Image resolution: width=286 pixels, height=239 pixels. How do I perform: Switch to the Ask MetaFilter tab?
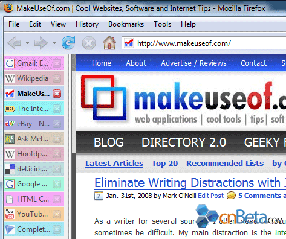click(34, 139)
